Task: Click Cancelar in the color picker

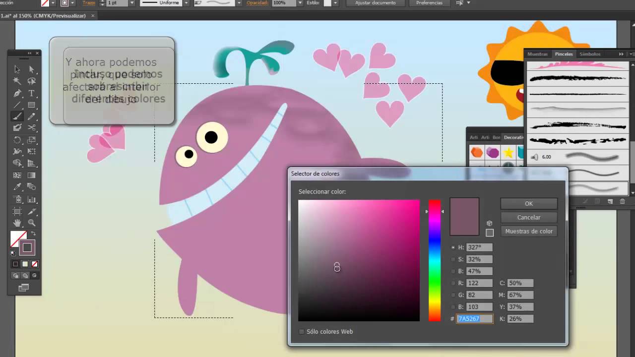Action: tap(529, 218)
